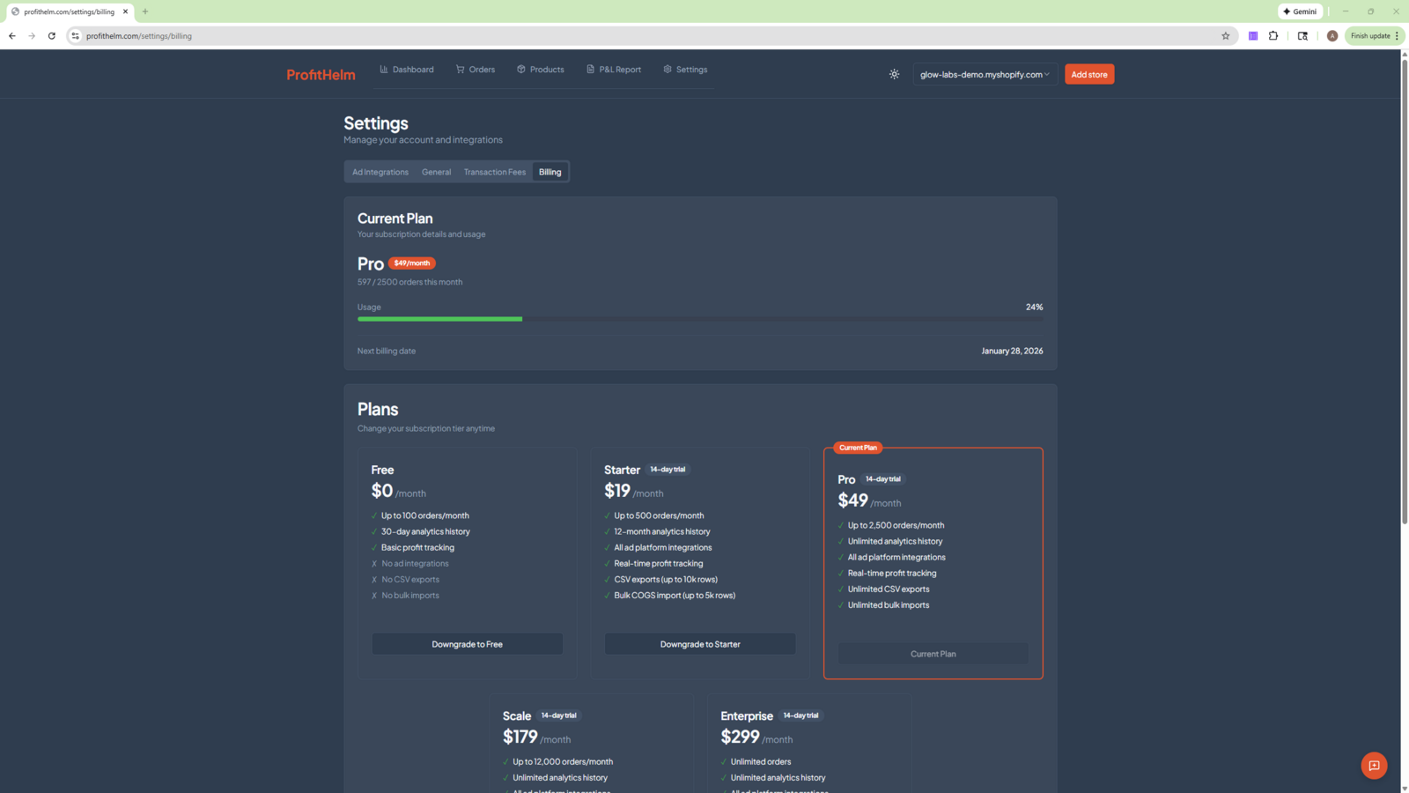Open the chat support bubble
The height and width of the screenshot is (793, 1409).
point(1374,766)
